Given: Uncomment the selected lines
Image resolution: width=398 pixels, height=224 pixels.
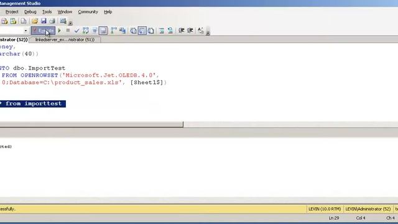Looking at the screenshot, I should 170,30.
